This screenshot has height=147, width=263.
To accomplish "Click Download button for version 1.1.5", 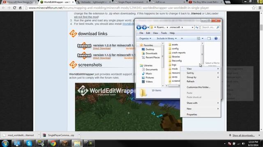I will [x=84, y=55].
